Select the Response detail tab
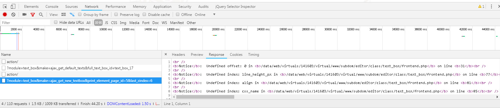The height and width of the screenshot is (108, 500). click(x=217, y=54)
